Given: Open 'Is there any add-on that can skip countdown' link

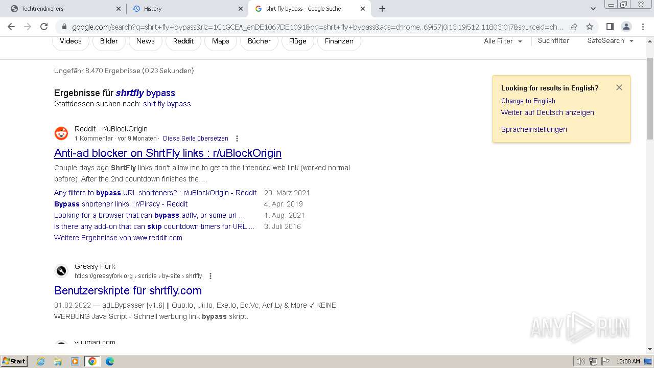Looking at the screenshot, I should click(154, 226).
